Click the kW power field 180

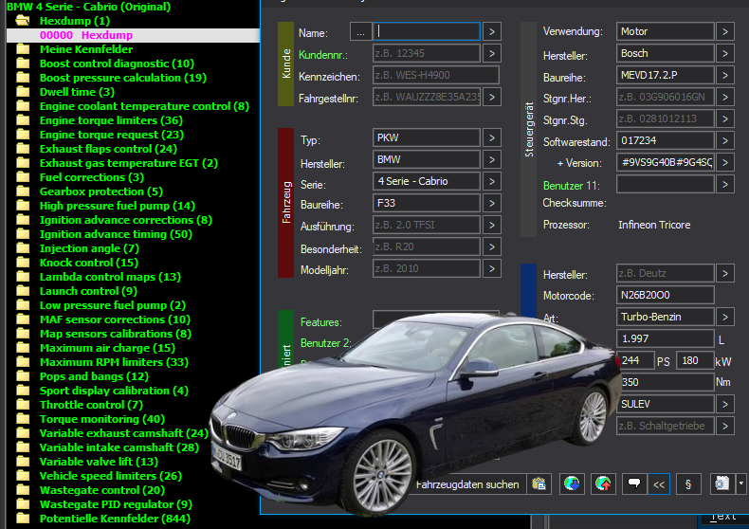[x=695, y=360]
